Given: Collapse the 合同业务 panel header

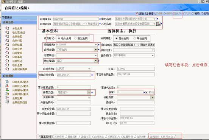Looking at the screenshot, I should pos(19,22).
